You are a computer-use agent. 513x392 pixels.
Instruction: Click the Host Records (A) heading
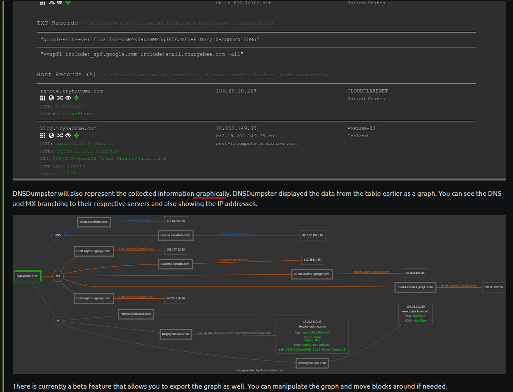tap(67, 75)
